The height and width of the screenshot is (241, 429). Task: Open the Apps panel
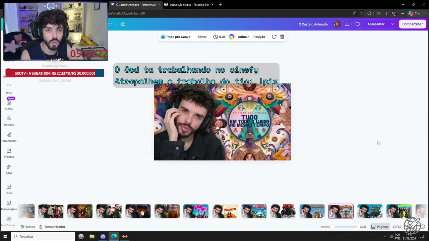[9, 169]
